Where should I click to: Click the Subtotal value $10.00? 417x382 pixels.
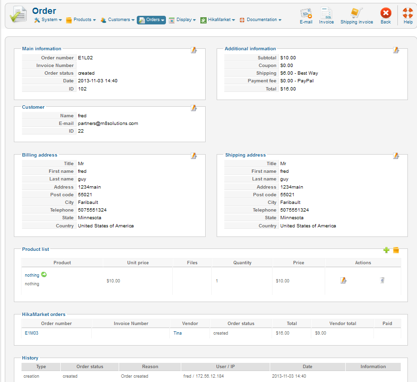[x=288, y=58]
